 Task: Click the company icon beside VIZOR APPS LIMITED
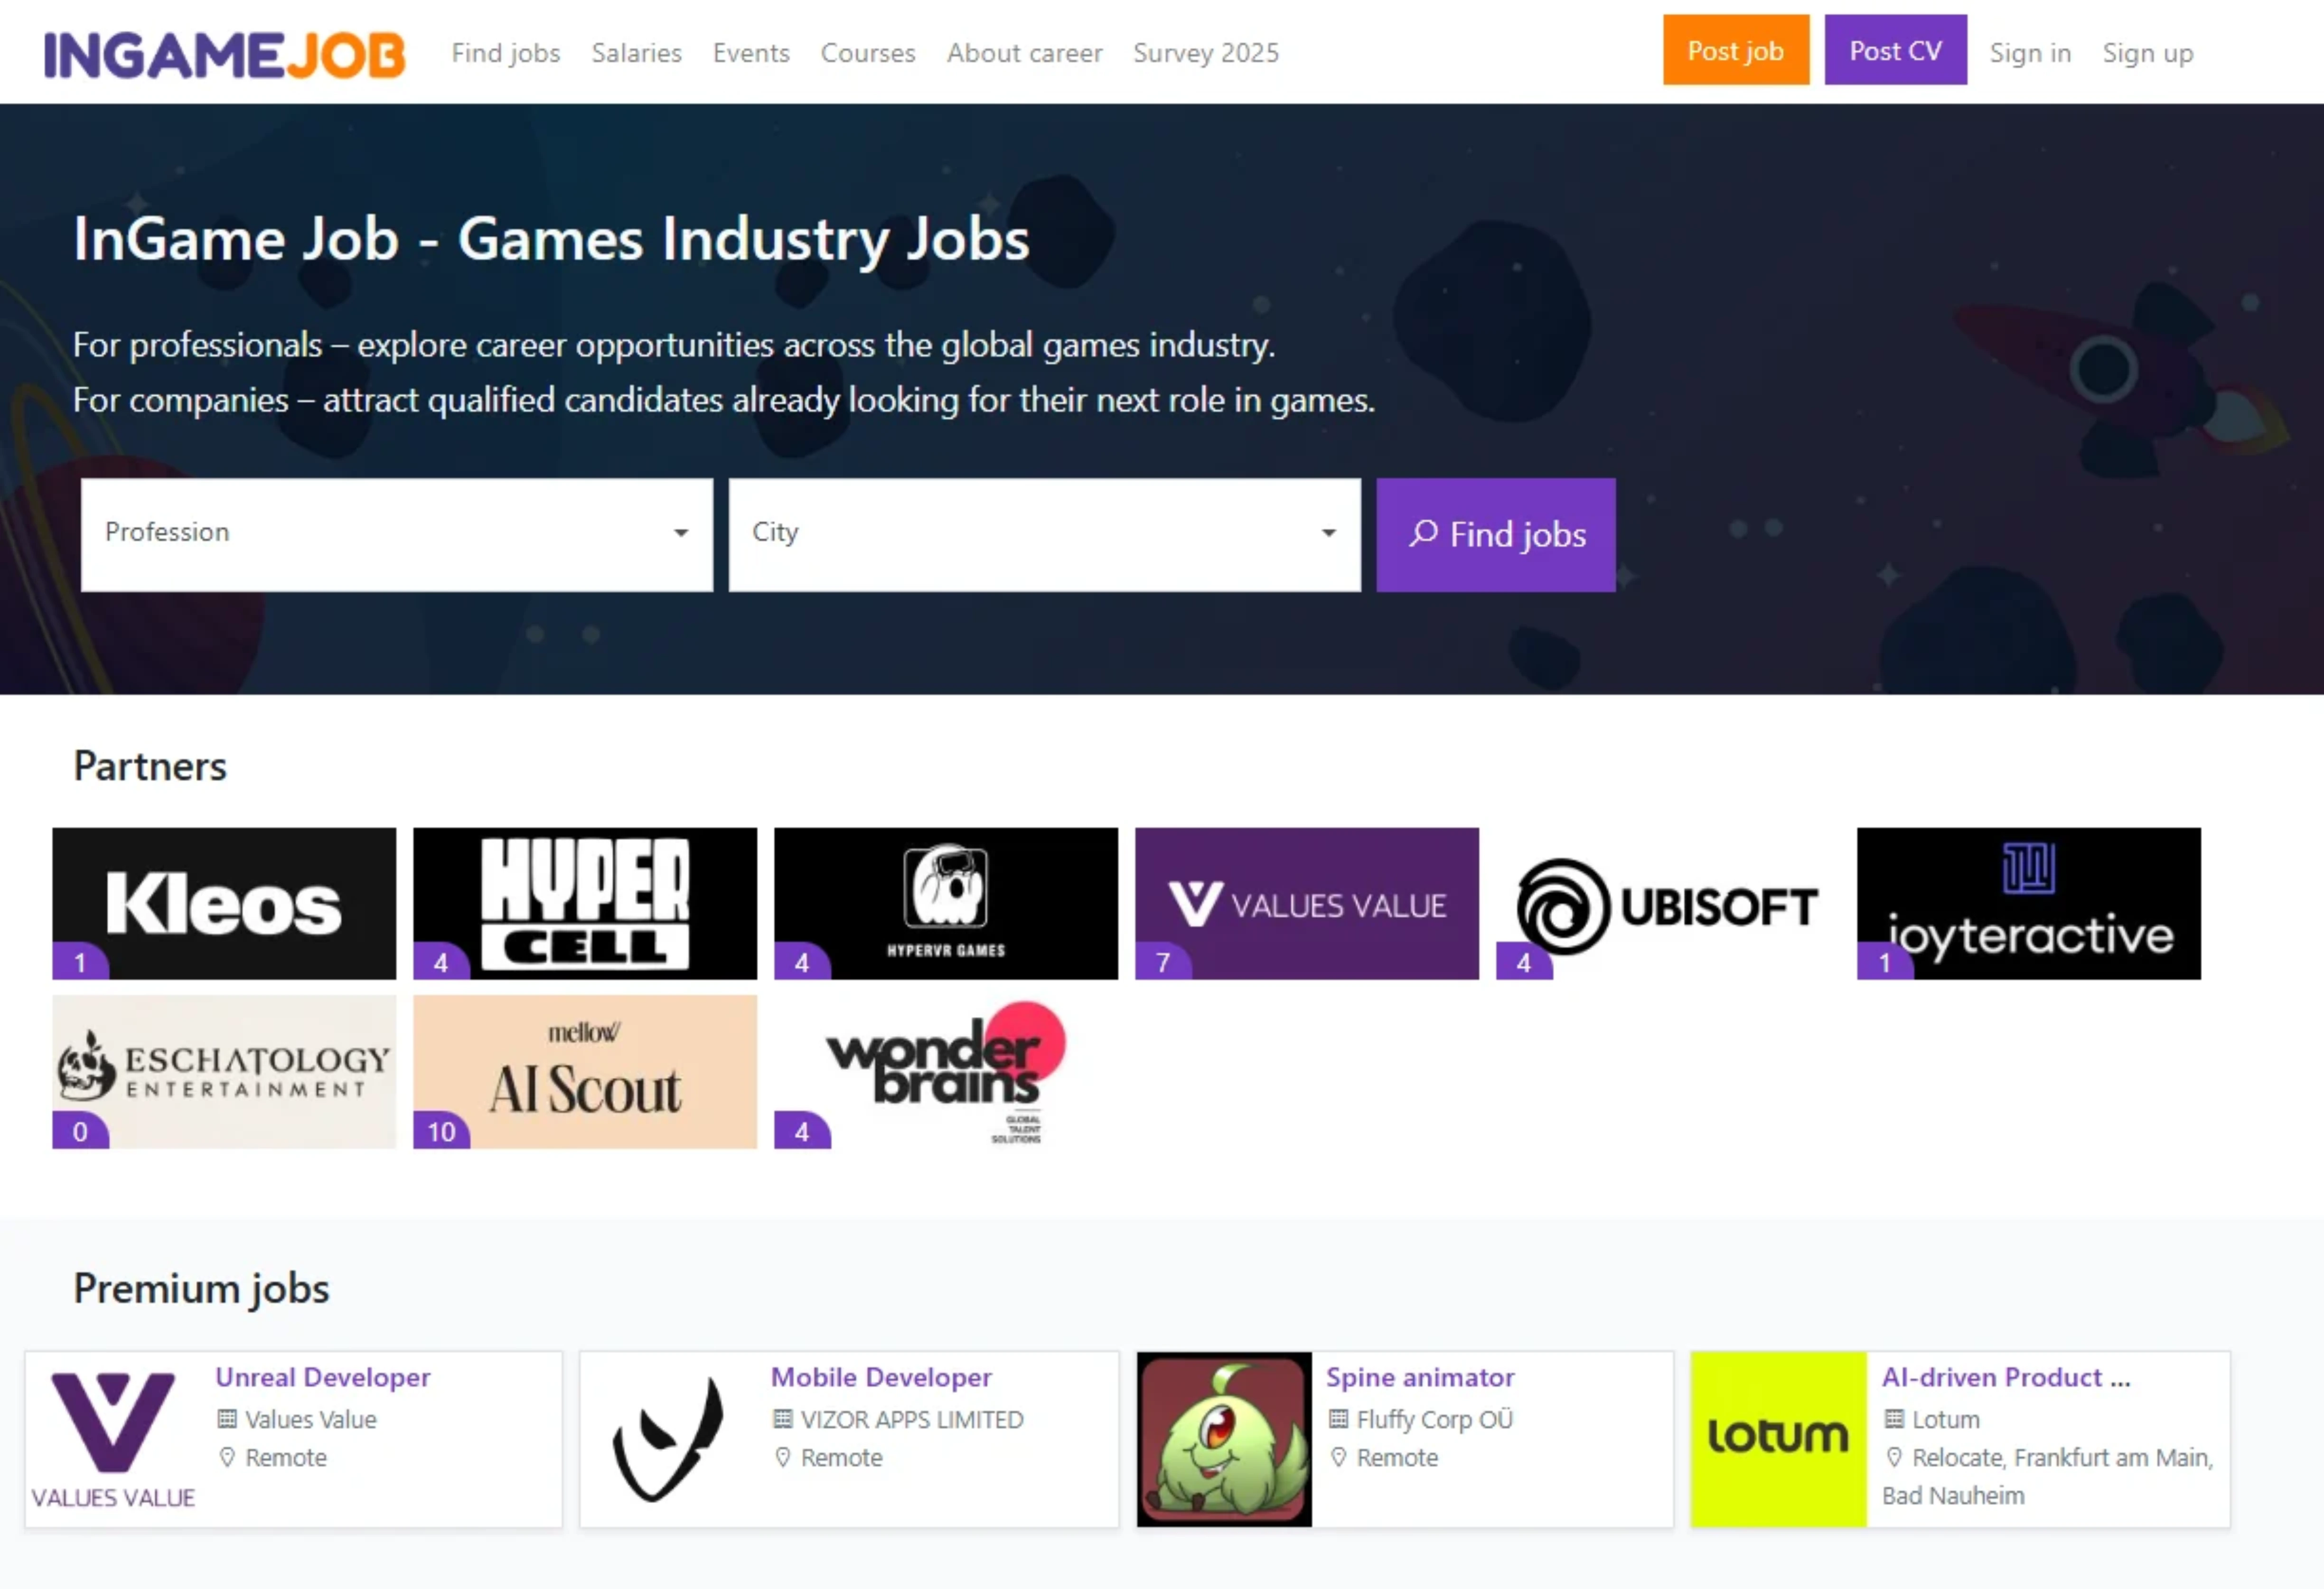(x=783, y=1419)
